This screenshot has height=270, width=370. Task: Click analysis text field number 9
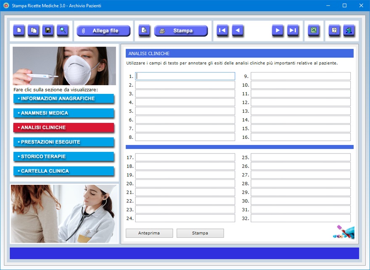(301, 76)
